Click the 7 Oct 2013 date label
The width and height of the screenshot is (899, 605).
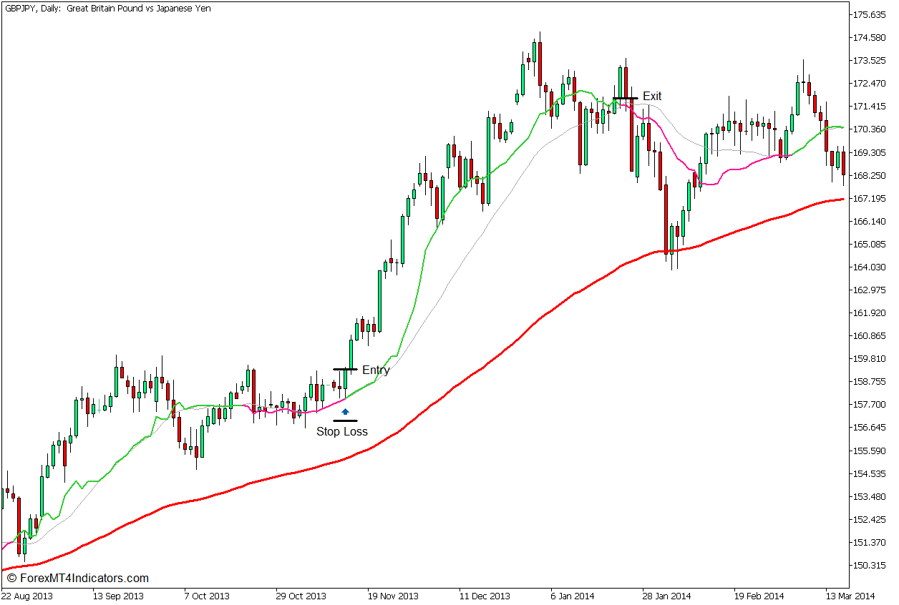tap(206, 596)
